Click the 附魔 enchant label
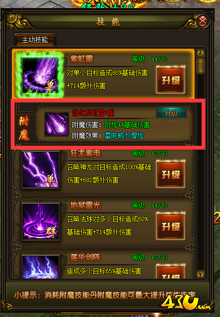 (24, 128)
